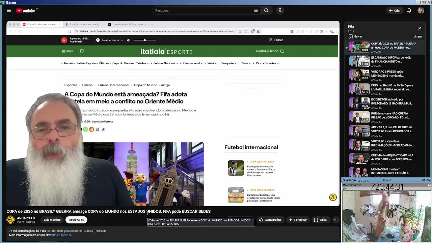This screenshot has width=432, height=243.
Task: Open the account avatar menu
Action: click(x=421, y=10)
